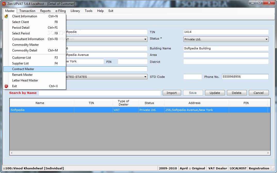
Task: Click the Client Information menu icon
Action: [x=6, y=16]
